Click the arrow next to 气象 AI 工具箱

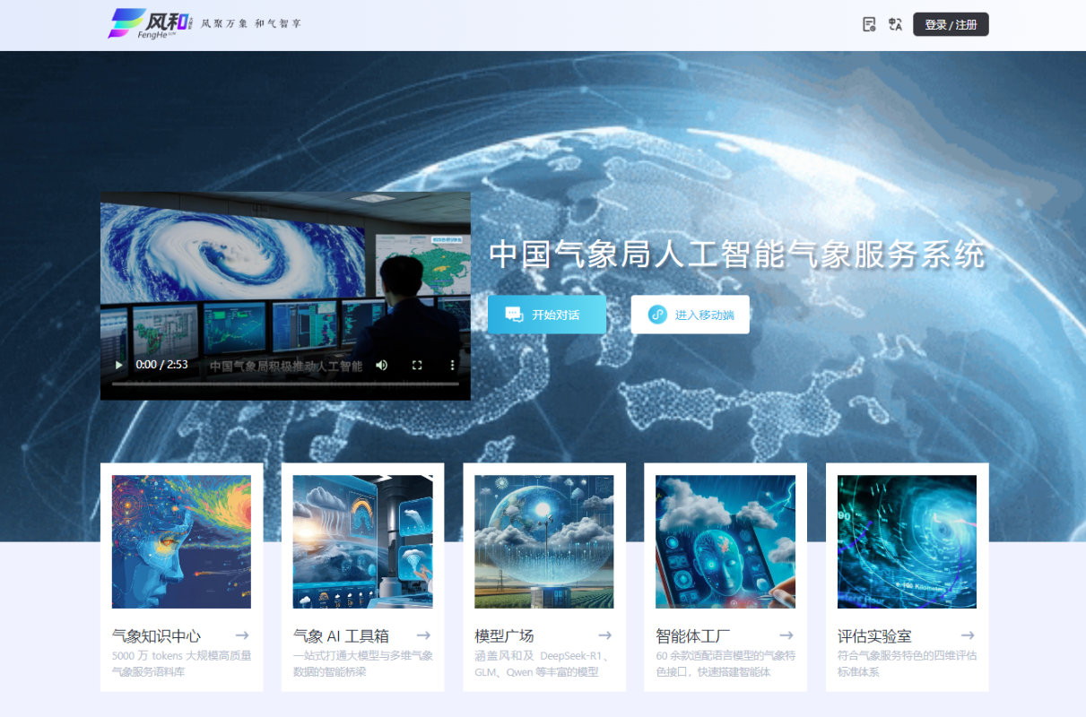click(x=423, y=635)
